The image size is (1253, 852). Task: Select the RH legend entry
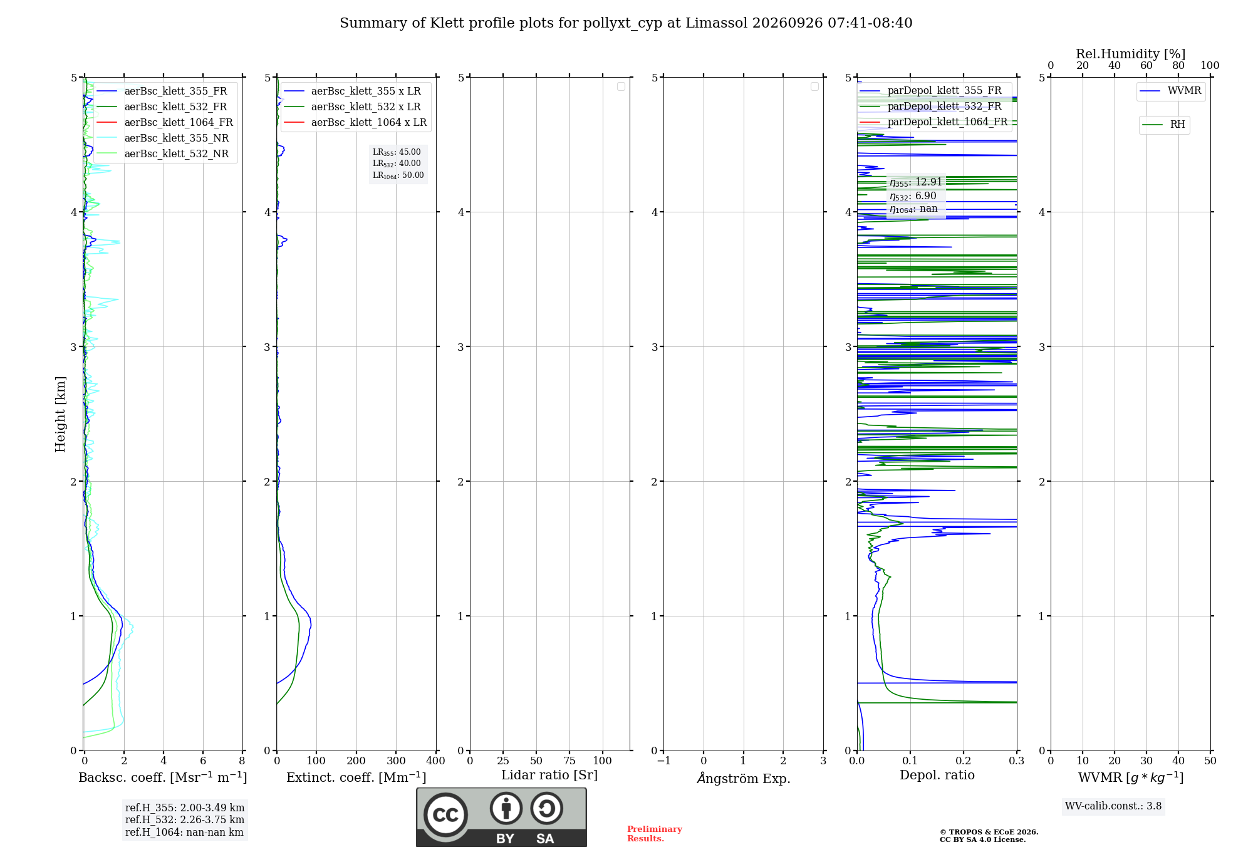1164,125
